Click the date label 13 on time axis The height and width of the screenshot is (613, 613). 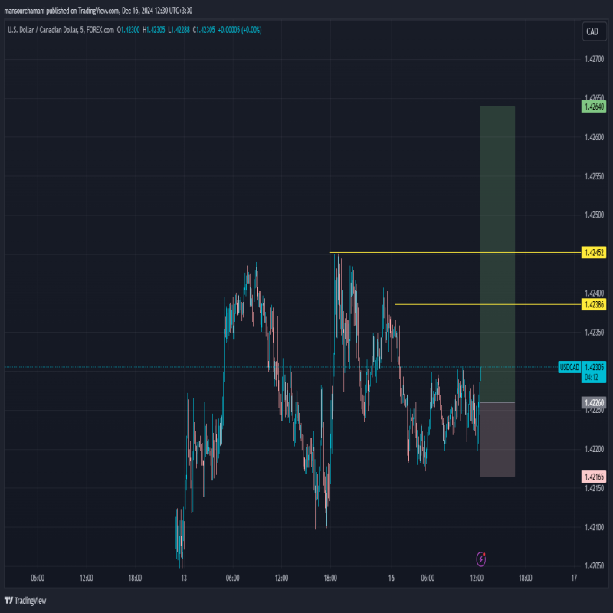pos(183,579)
